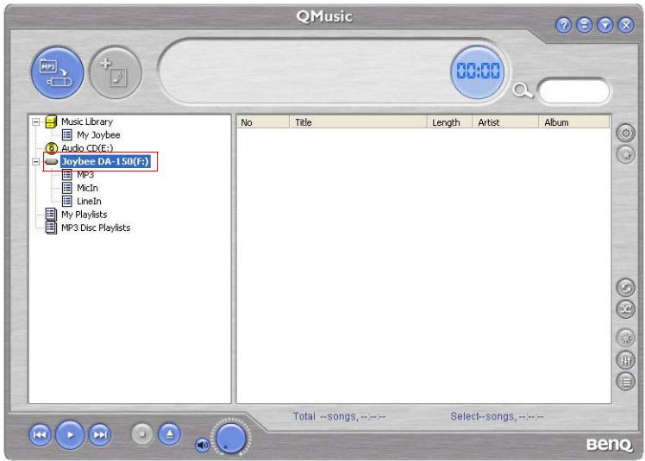Open the equalizer sliders icon

(x=625, y=360)
